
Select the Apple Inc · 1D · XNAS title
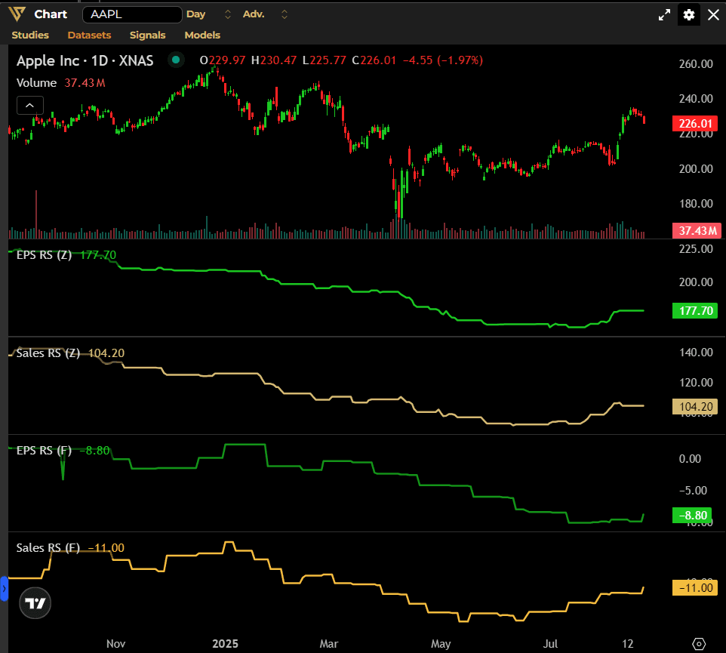[85, 60]
